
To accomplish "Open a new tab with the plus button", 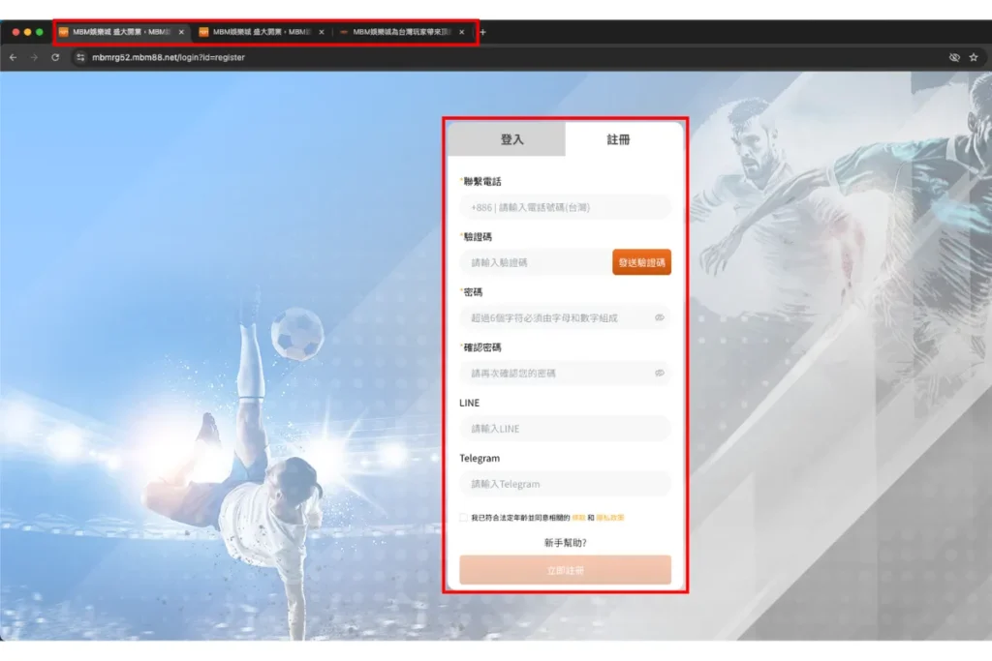I will 480,31.
